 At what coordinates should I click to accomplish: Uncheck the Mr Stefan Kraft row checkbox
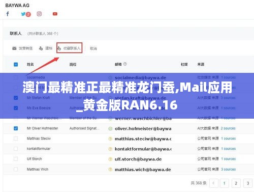(16, 98)
